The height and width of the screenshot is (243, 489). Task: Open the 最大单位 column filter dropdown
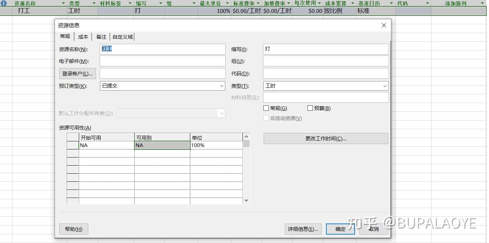pyautogui.click(x=228, y=3)
